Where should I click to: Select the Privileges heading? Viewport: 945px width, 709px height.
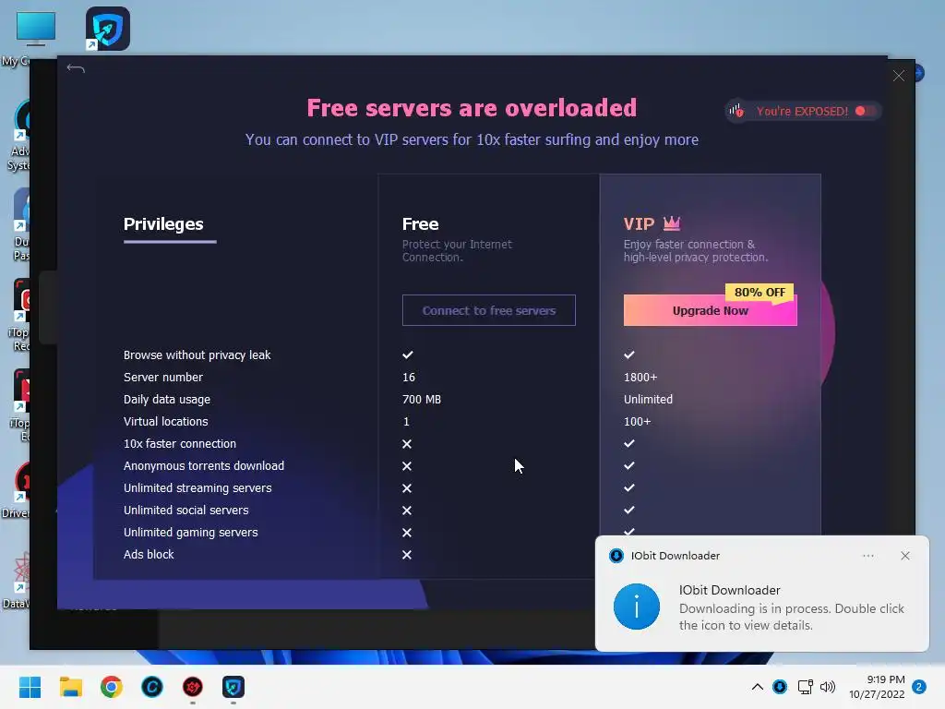pos(163,224)
